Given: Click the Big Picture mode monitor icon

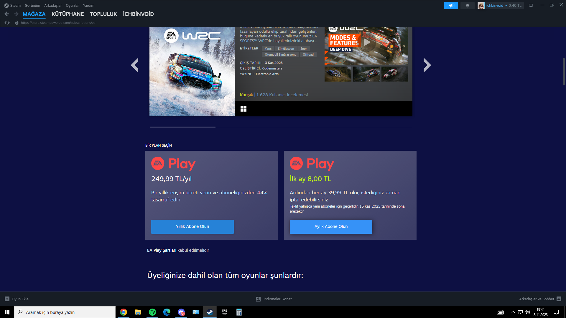Looking at the screenshot, I should pyautogui.click(x=531, y=6).
